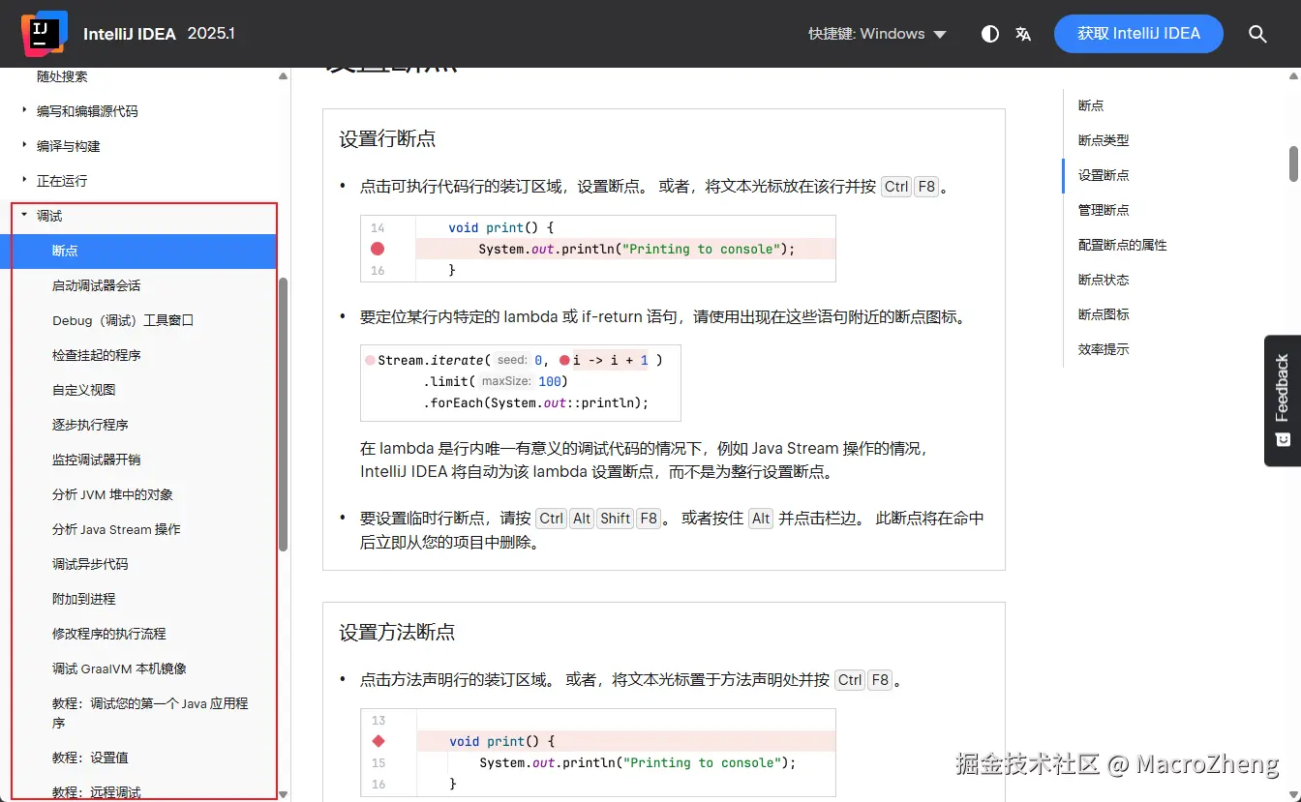Image resolution: width=1301 pixels, height=802 pixels.
Task: Expand the 编译与构建 tree arrow
Action: click(24, 145)
